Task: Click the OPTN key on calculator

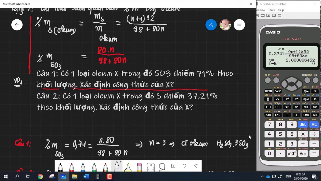Action: pyautogui.click(x=268, y=91)
